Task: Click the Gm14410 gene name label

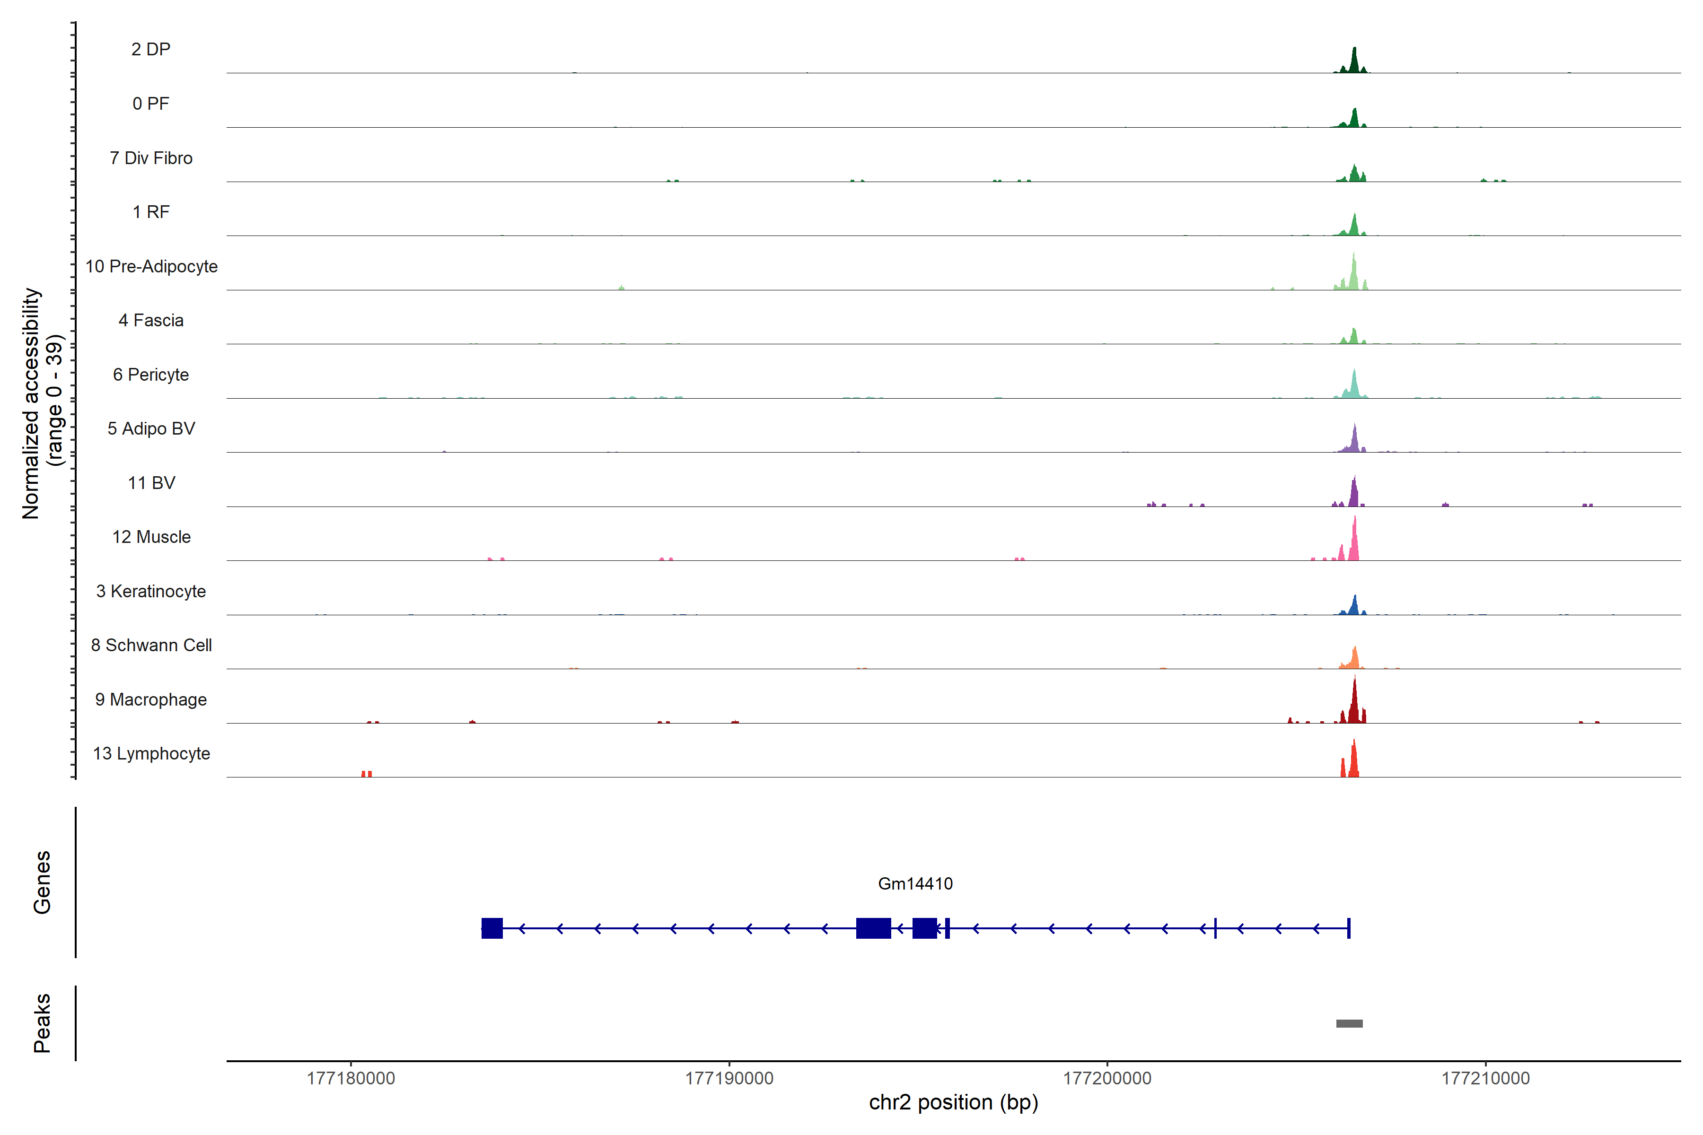Action: [914, 884]
